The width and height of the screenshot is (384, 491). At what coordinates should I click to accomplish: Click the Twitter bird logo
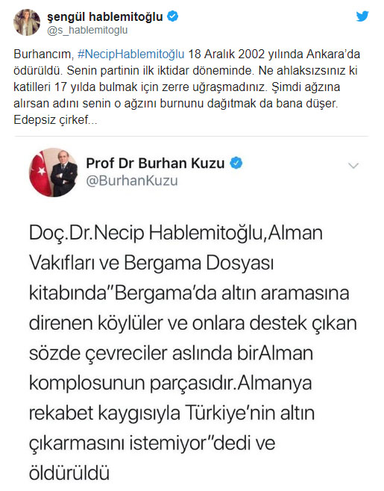(362, 16)
